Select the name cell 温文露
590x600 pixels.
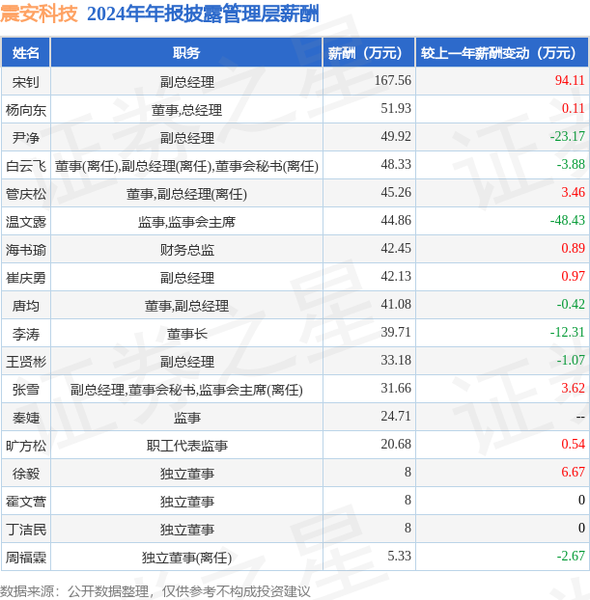tap(26, 222)
